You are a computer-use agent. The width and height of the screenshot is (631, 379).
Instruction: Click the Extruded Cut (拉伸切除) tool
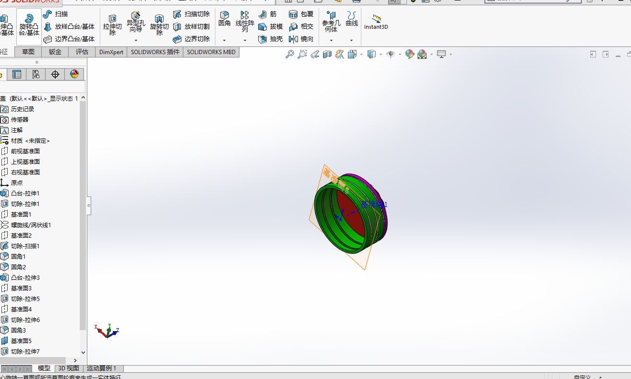(112, 25)
